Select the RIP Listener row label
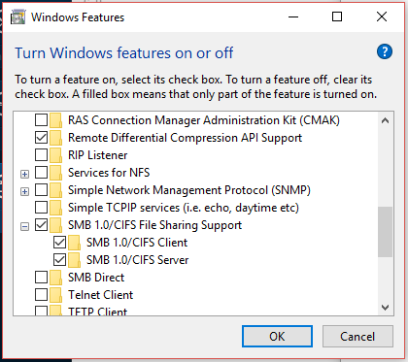The image size is (408, 362). 98,155
